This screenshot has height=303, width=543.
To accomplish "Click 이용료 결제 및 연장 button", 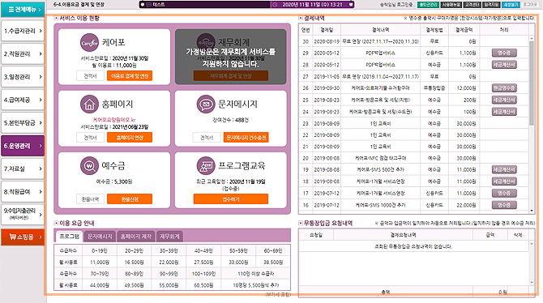I will tap(130, 76).
